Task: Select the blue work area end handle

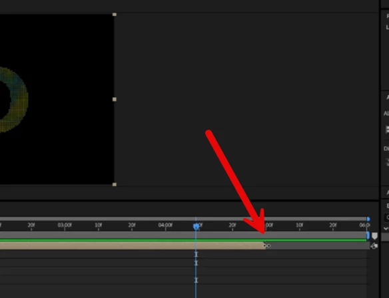Action: tap(368, 235)
